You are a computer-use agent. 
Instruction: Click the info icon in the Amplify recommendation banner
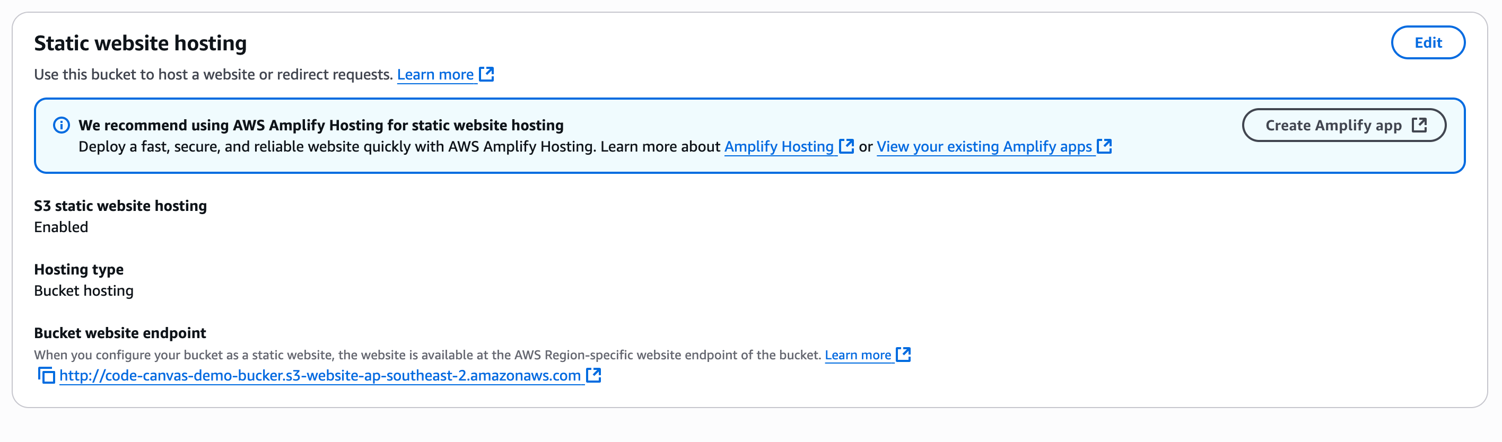click(x=61, y=125)
